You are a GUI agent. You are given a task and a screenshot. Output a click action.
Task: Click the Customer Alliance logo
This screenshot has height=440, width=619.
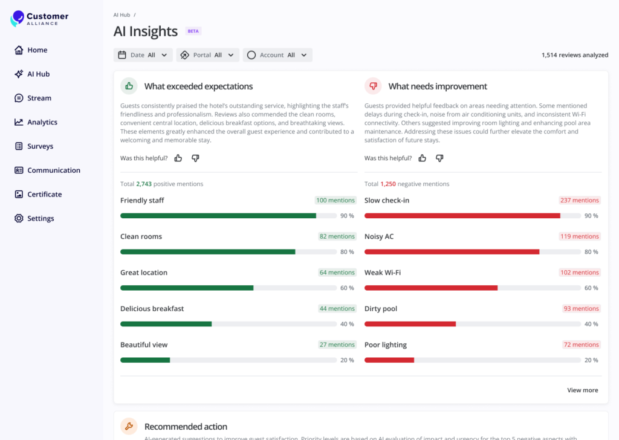click(39, 19)
